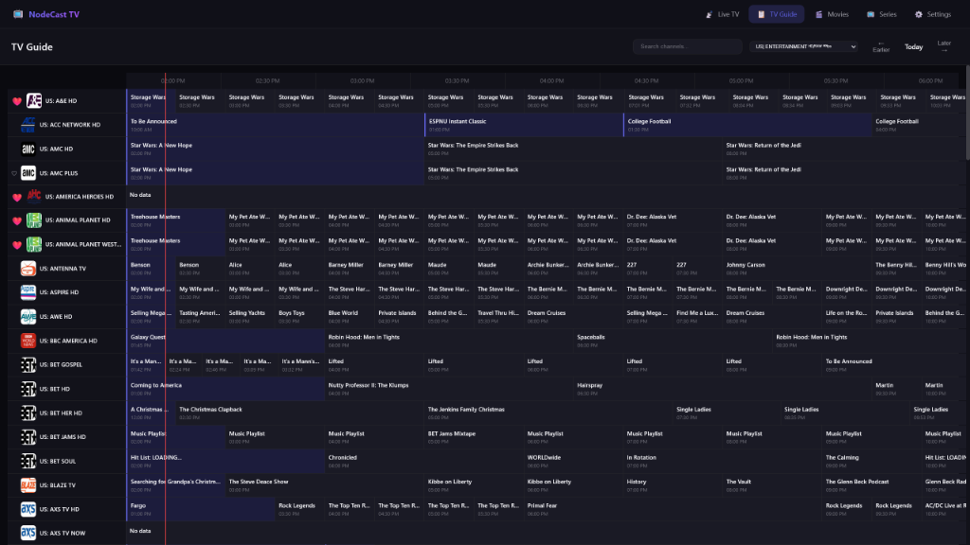Select The Christmas Clapback on BET Her
The image size is (970, 545).
pos(300,413)
